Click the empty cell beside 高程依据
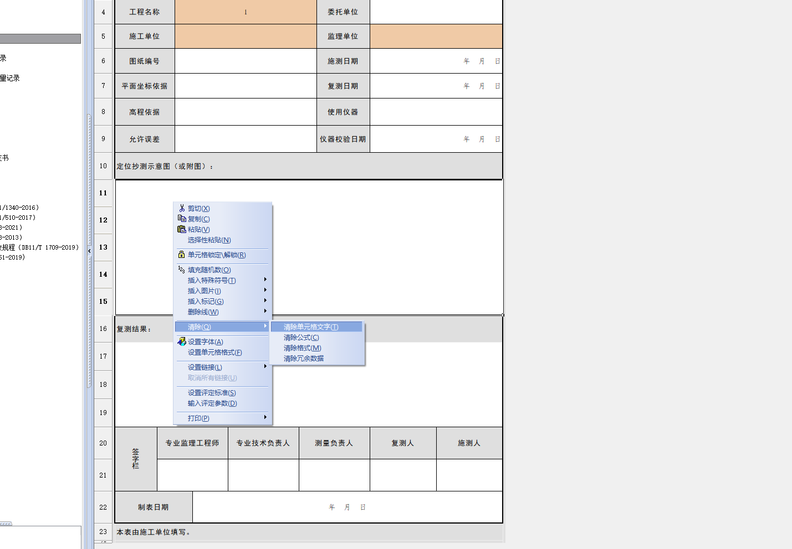 [x=246, y=112]
